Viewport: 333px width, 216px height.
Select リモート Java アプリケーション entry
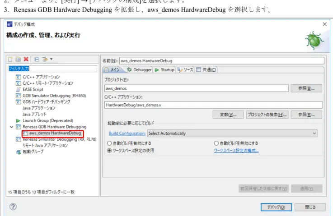(x=45, y=145)
